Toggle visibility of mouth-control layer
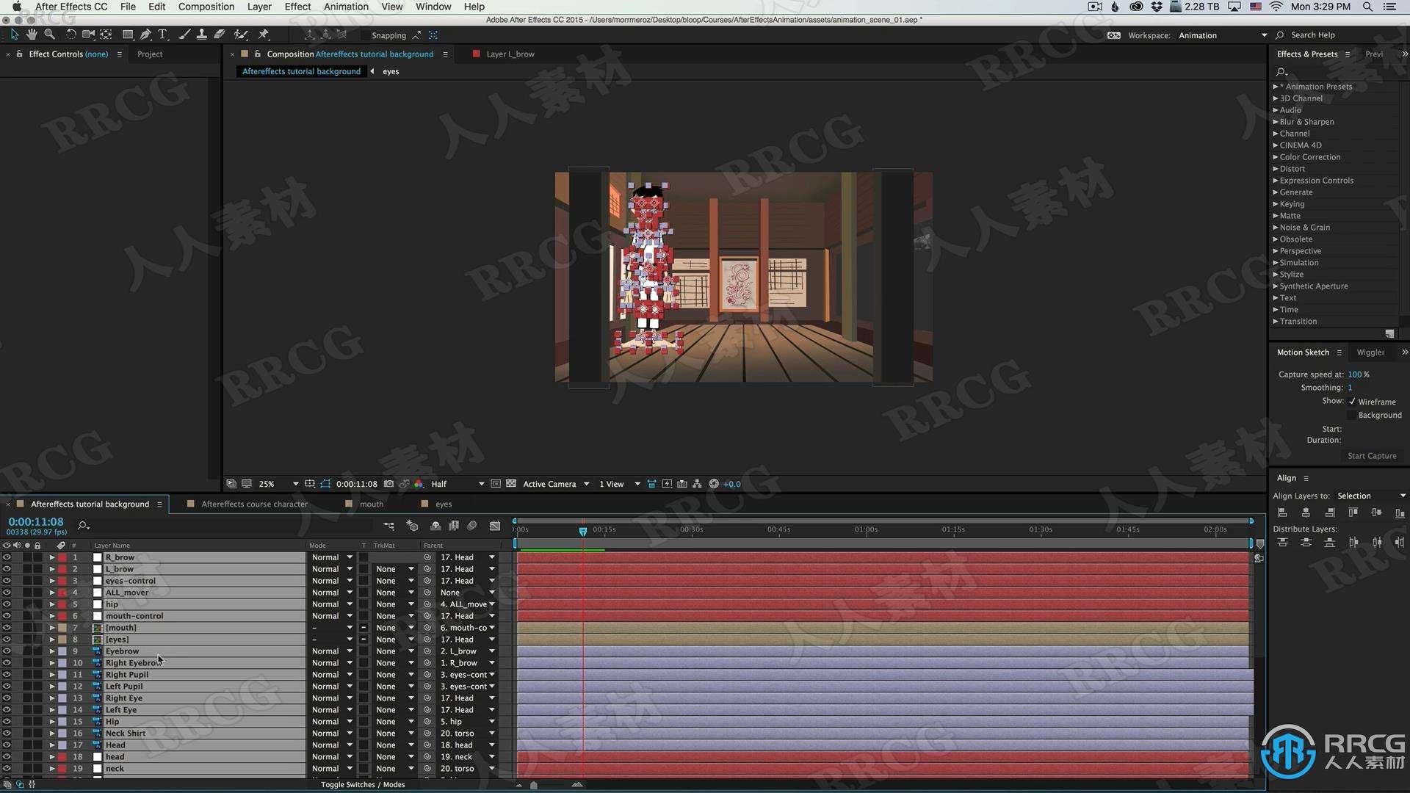Viewport: 1410px width, 793px height. [8, 616]
